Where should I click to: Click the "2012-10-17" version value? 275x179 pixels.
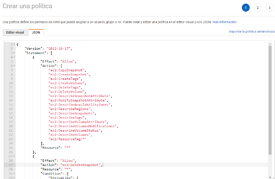point(58,49)
